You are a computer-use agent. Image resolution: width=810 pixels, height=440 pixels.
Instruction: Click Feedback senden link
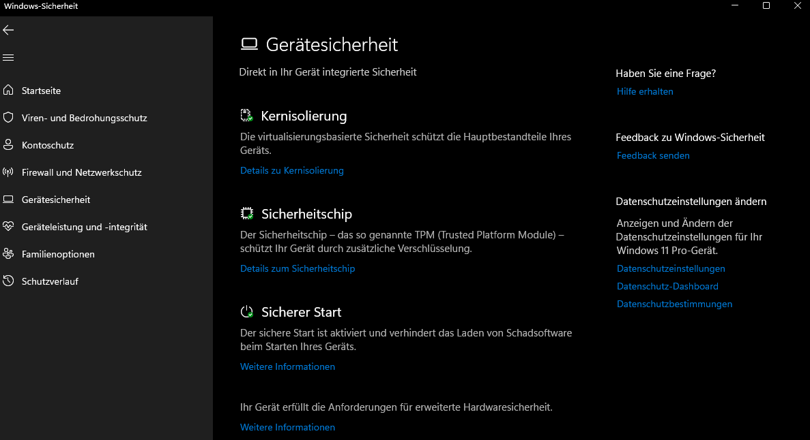[653, 156]
